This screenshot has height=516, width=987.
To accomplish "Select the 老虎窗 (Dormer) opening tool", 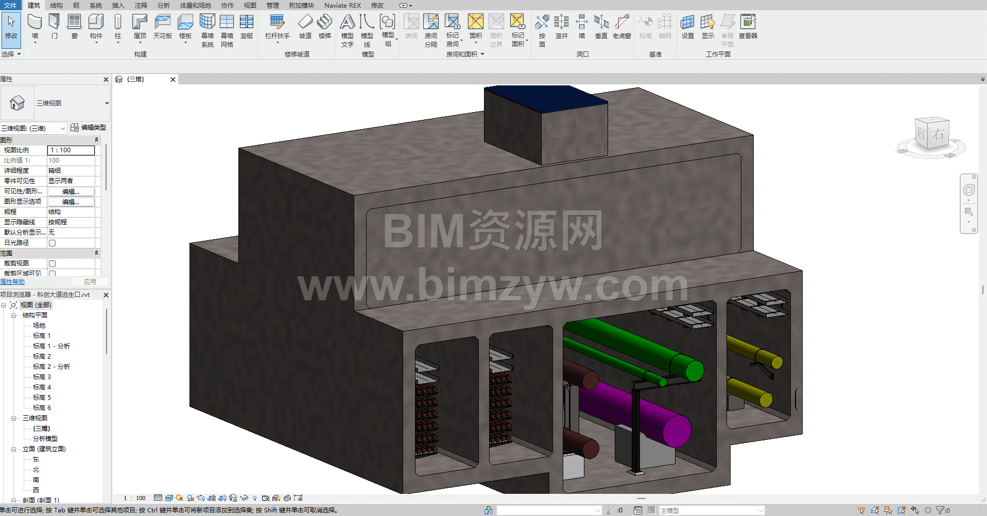I will pos(622,27).
